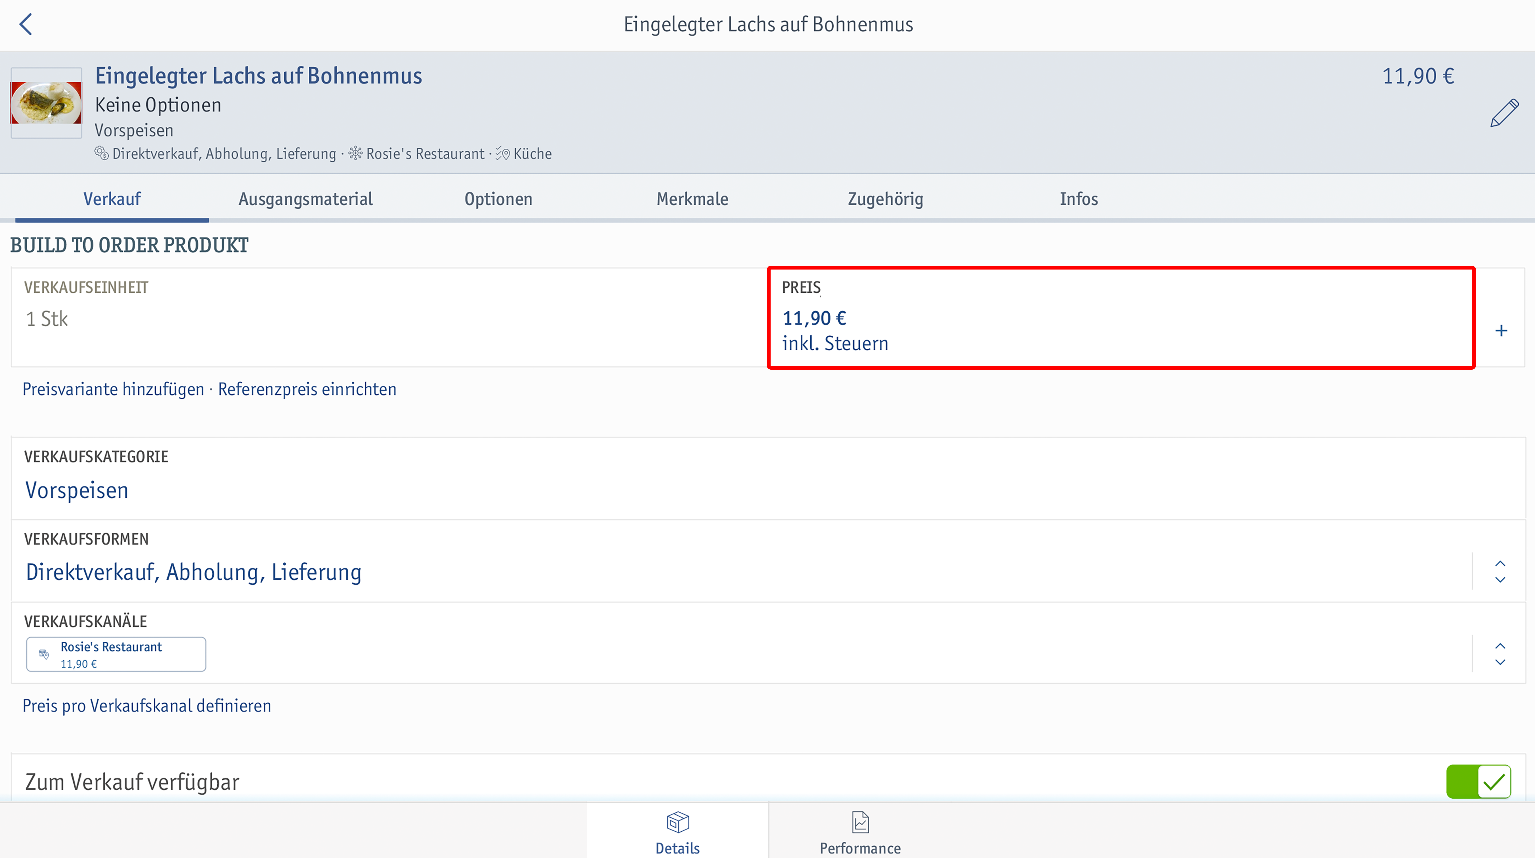Click Vorspeisen category in the header
Viewport: 1535px width, 858px height.
[134, 131]
